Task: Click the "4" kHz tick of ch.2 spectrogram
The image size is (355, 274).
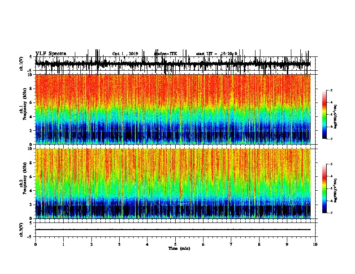Action: (31, 191)
